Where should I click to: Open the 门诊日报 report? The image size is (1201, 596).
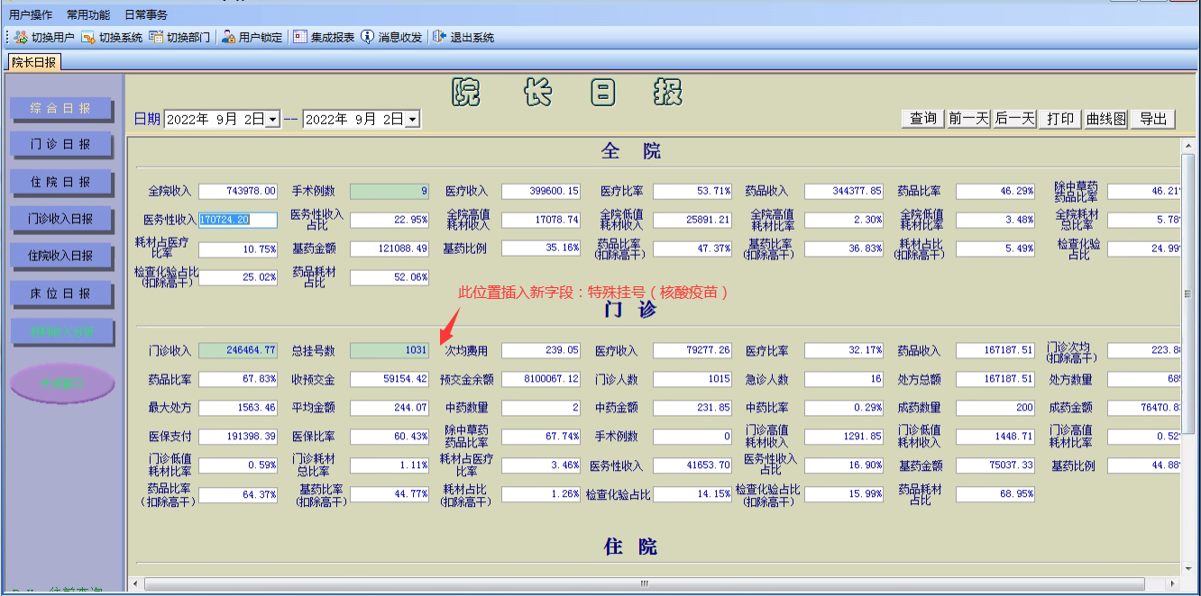tap(61, 145)
